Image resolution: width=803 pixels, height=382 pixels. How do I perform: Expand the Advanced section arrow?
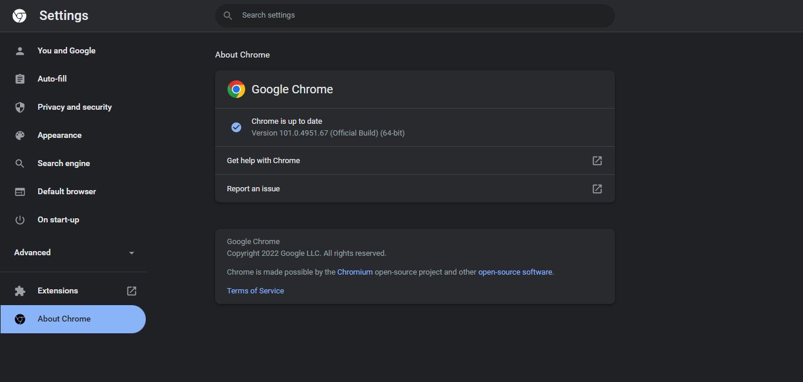pyautogui.click(x=132, y=253)
